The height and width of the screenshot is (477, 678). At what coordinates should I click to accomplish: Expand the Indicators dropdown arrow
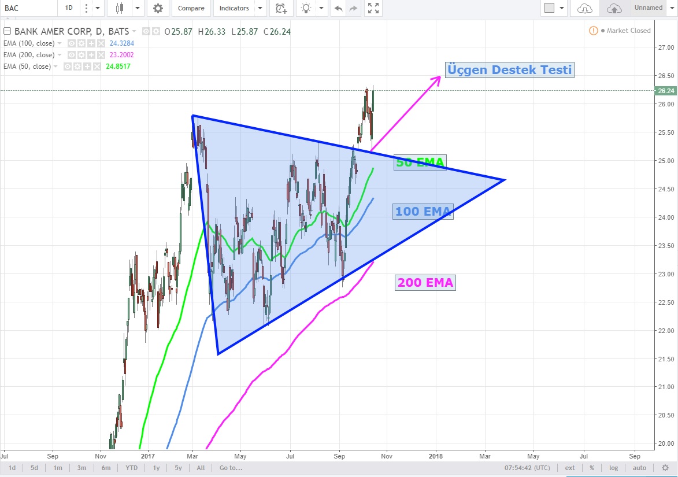[260, 8]
